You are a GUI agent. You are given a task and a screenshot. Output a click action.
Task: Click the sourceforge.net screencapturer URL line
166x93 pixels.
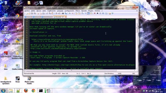click(57, 39)
